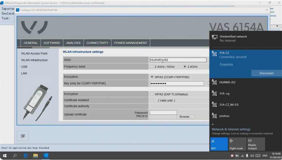Viewport: 282px width, 160px height.
Task: Turn on the Mobile hotspot tile
Action: point(256,144)
